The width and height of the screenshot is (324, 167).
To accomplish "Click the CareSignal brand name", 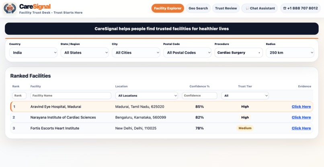I will click(x=35, y=6).
